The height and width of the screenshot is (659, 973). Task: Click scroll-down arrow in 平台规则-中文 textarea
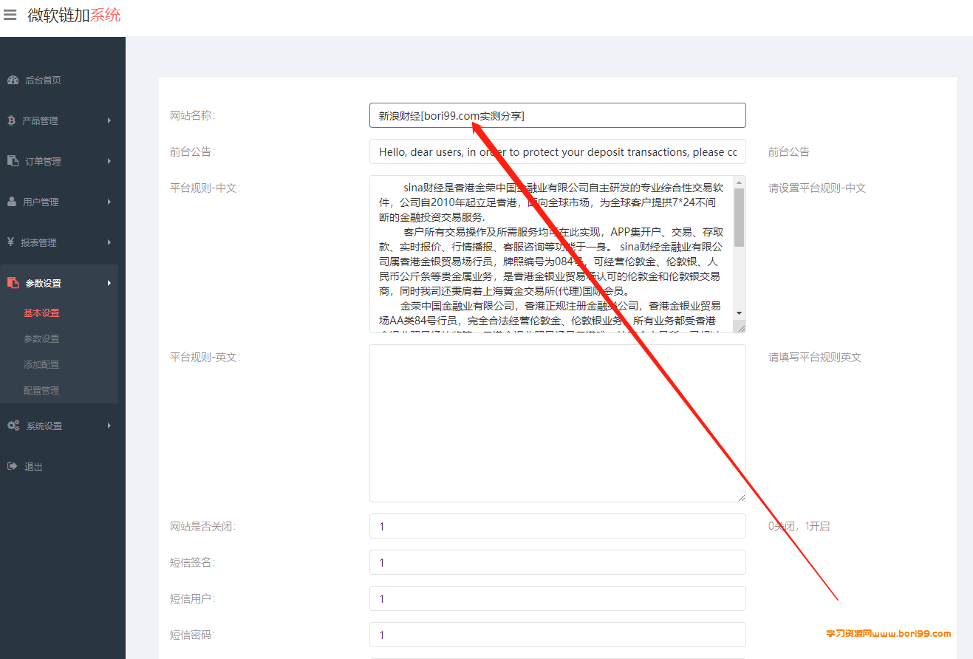point(739,313)
